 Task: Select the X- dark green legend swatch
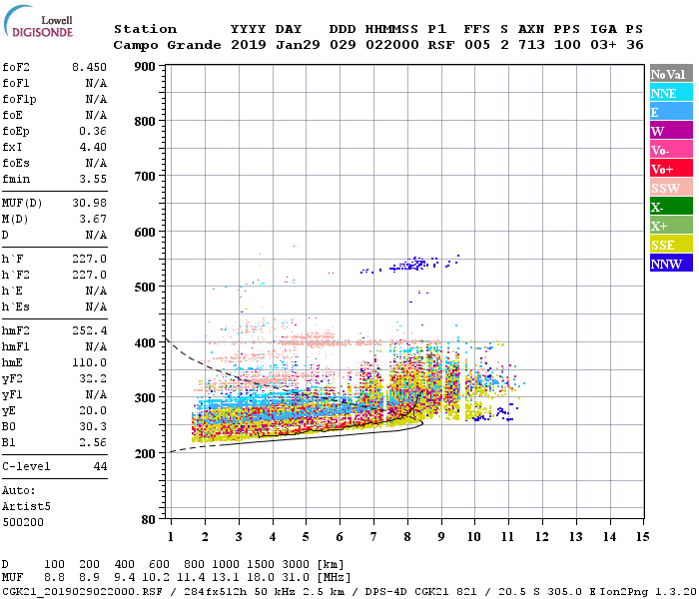coord(671,207)
